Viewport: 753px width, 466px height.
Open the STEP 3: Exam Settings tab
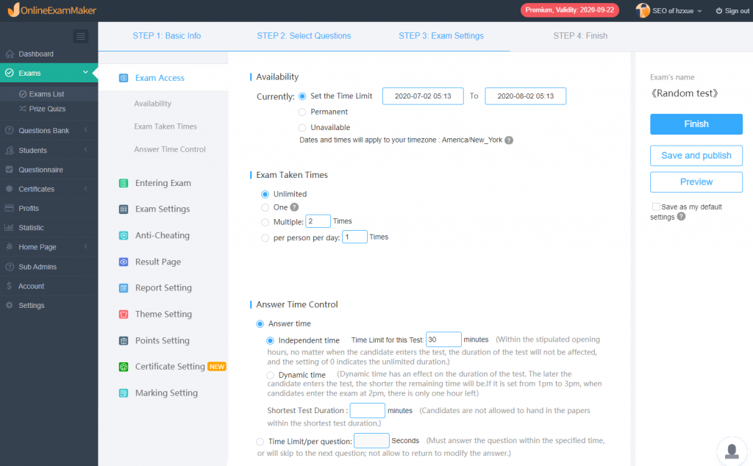[441, 35]
